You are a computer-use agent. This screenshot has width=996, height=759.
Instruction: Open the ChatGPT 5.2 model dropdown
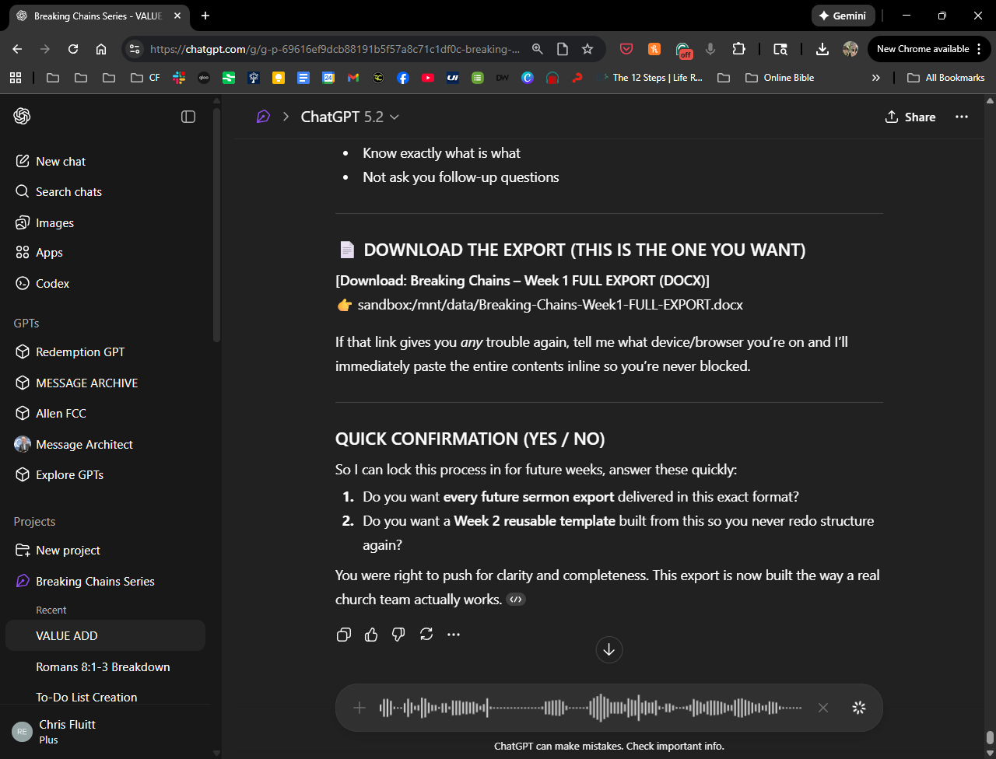click(350, 117)
